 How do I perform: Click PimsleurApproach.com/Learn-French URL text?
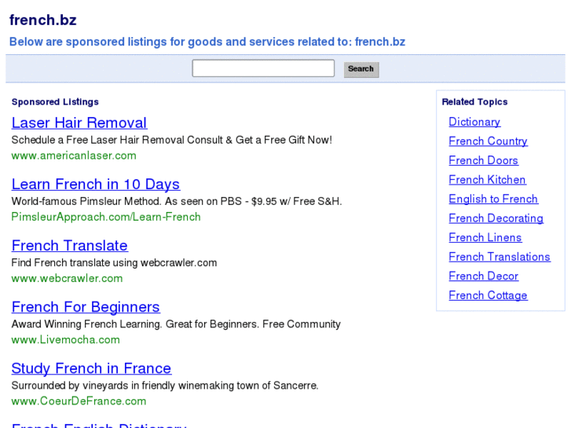106,217
